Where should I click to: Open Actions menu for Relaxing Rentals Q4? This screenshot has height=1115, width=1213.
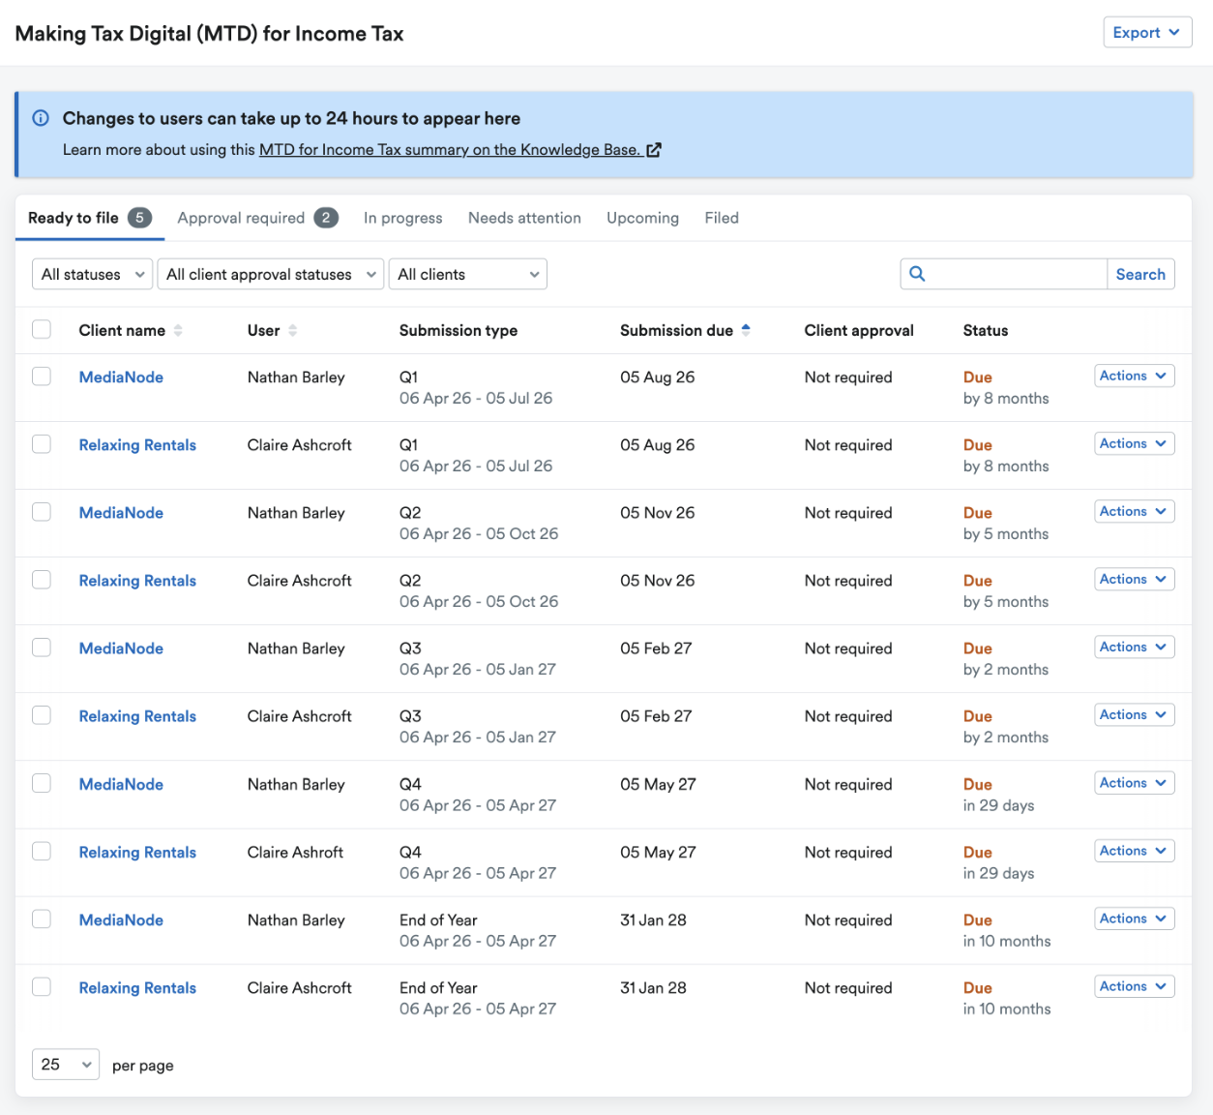[x=1135, y=851]
